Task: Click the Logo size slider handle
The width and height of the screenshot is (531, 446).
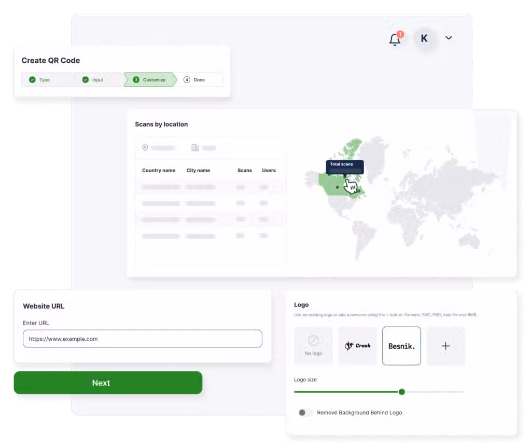Action: [x=401, y=392]
